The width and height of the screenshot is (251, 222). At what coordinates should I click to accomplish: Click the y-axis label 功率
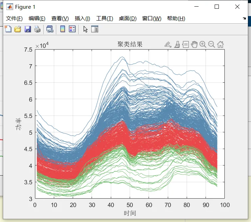(x=19, y=124)
